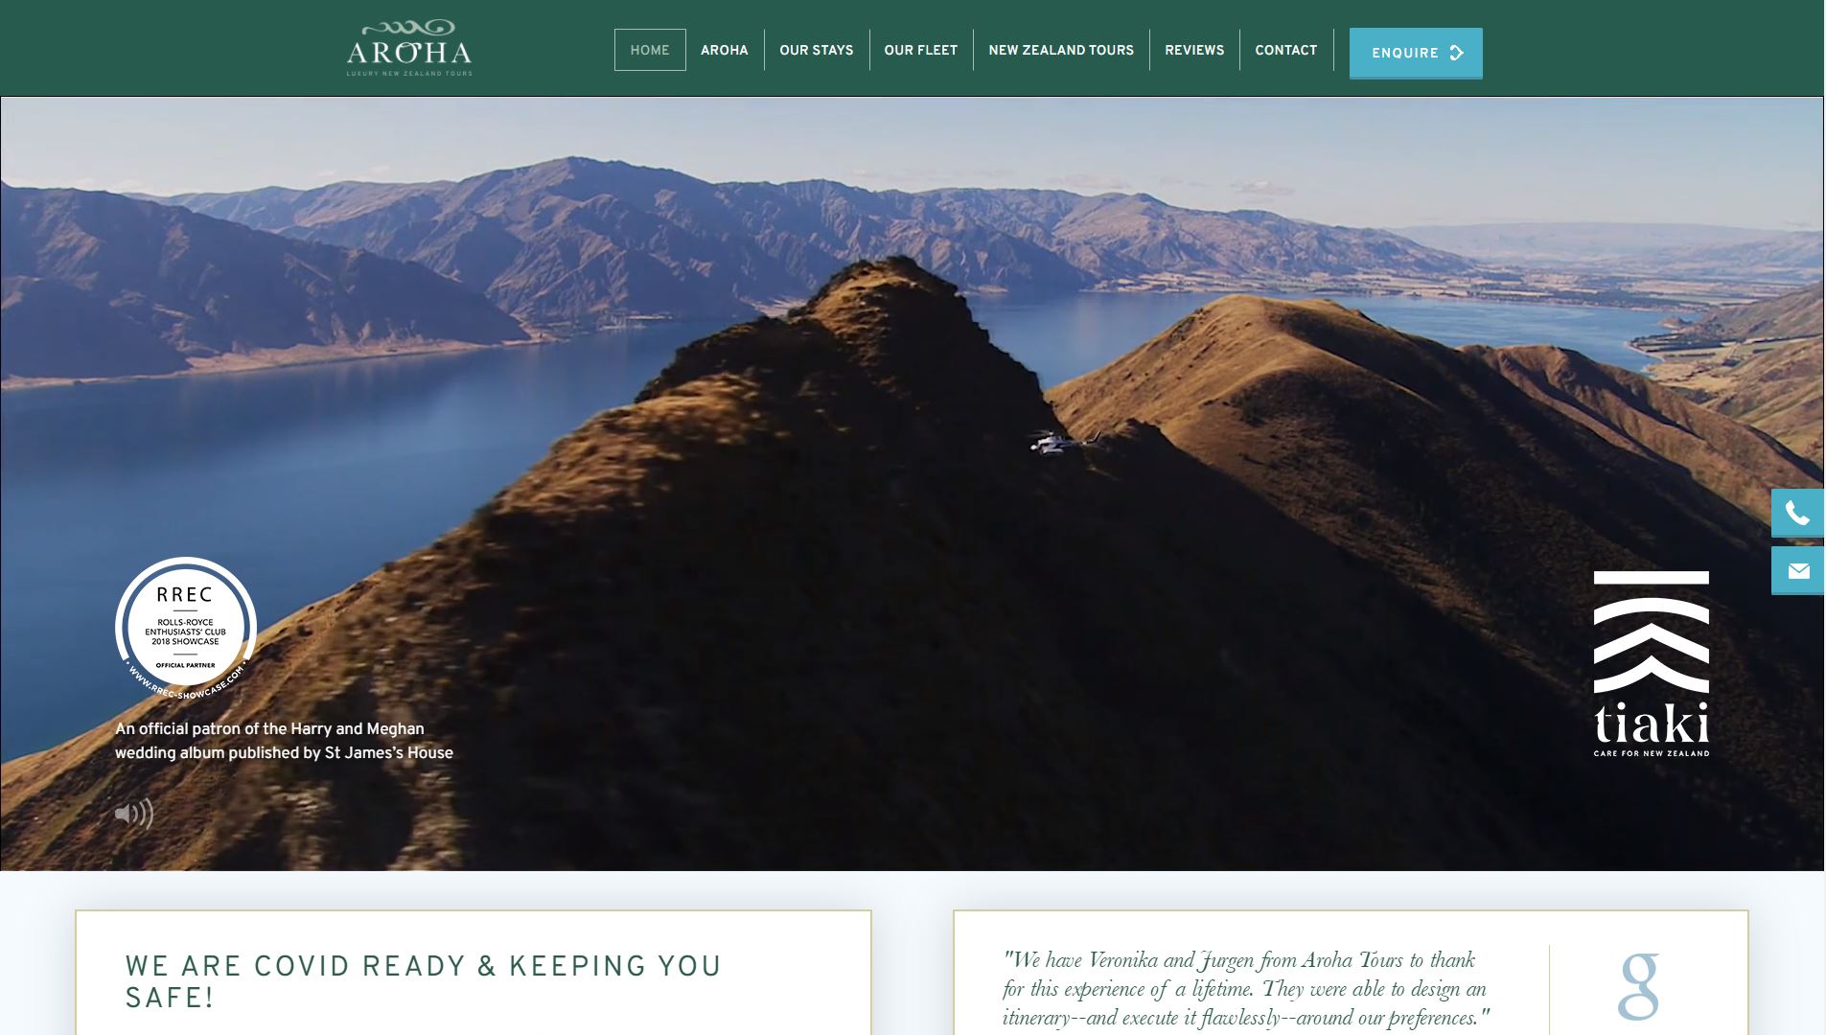
Task: Click the arrow icon on Enquire button
Action: pyautogui.click(x=1457, y=53)
